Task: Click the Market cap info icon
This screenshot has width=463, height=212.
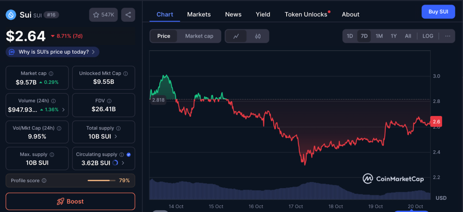Action: pyautogui.click(x=51, y=74)
